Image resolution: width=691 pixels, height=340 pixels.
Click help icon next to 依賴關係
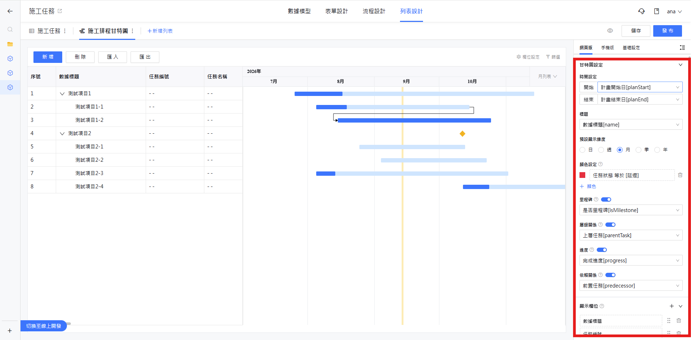[x=600, y=275]
